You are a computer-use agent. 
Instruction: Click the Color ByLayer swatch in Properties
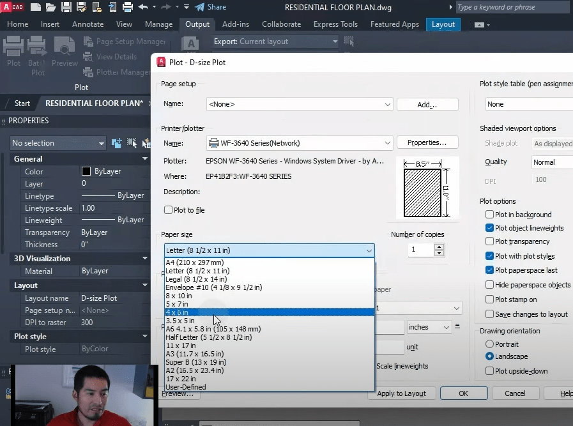point(86,171)
